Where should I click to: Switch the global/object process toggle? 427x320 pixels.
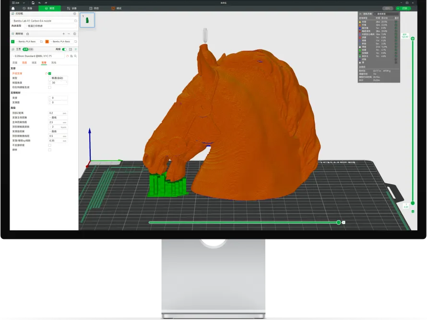(x=28, y=49)
